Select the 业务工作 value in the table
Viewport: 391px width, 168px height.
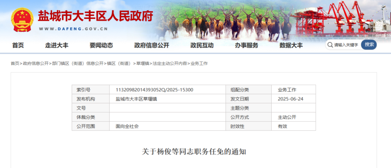[x=287, y=90]
